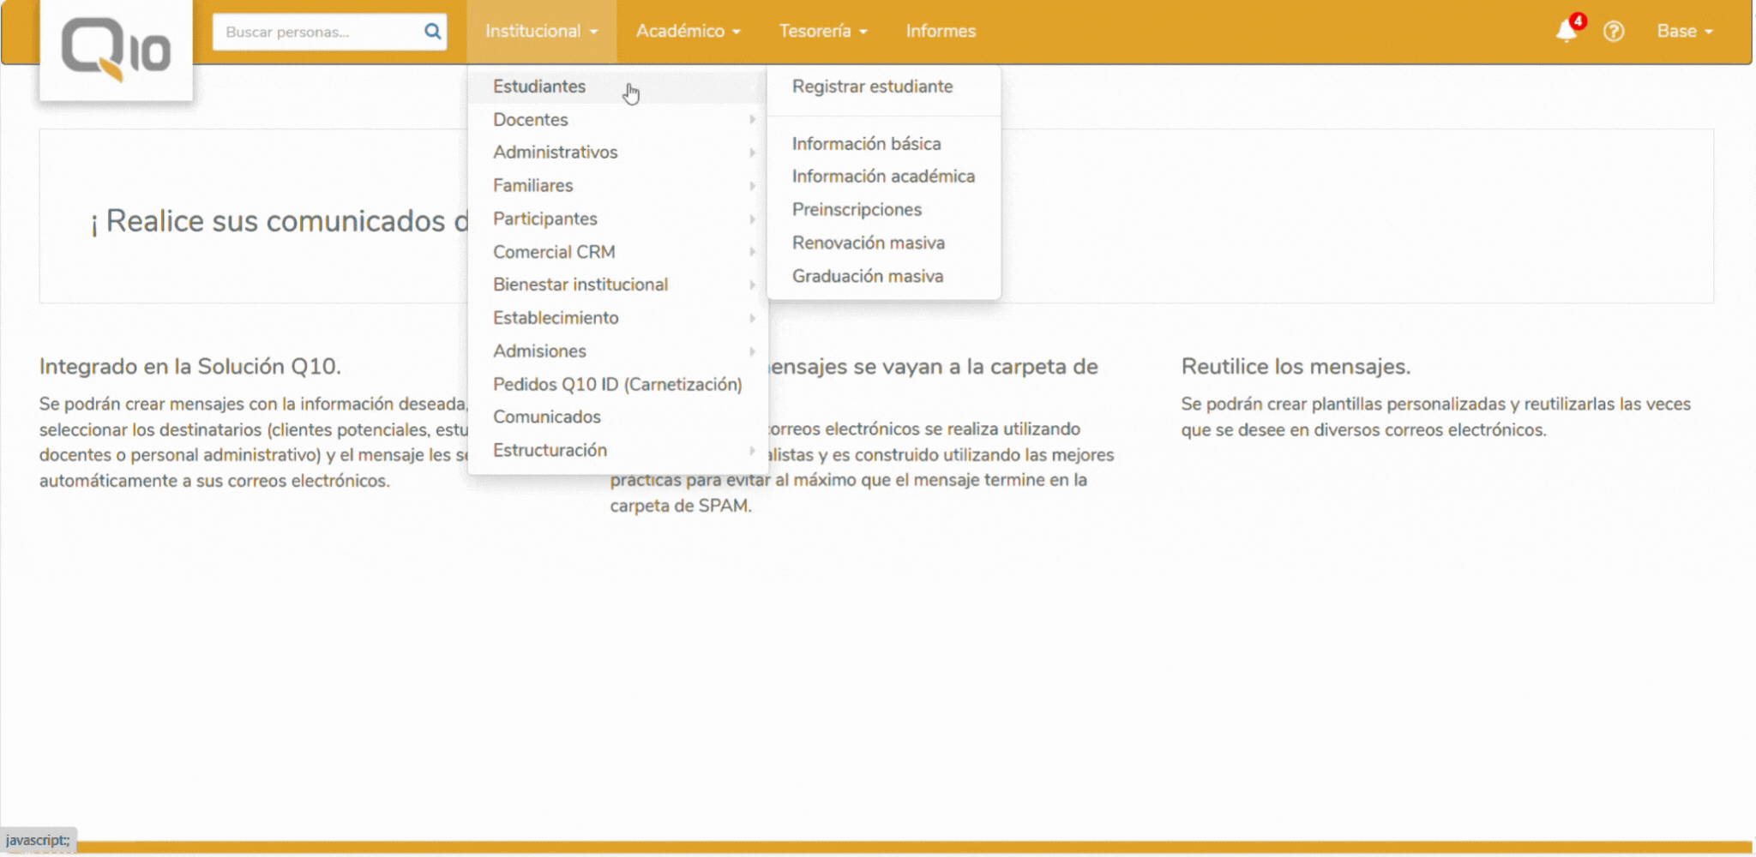1756x857 pixels.
Task: Focus the Buscar personas search field
Action: point(317,32)
